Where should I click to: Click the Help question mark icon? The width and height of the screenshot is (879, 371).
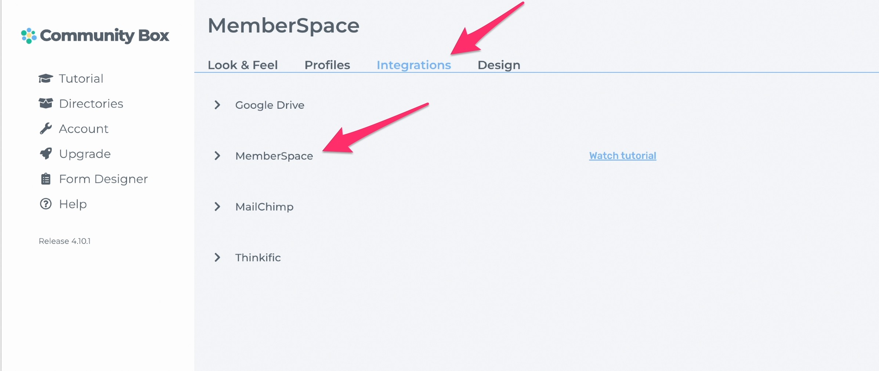coord(46,203)
